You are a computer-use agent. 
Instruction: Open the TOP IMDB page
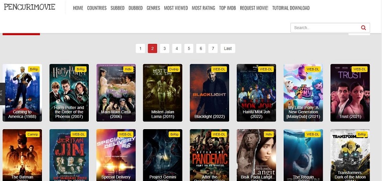pos(227,8)
